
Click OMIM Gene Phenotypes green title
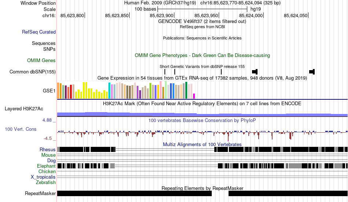(x=203, y=56)
